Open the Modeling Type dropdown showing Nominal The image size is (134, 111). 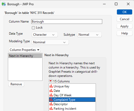tap(50, 42)
